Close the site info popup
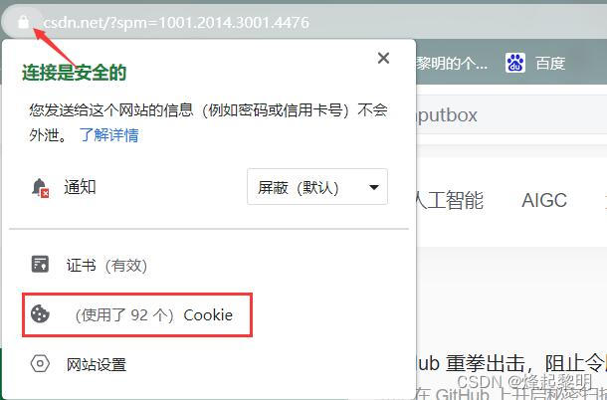Viewport: 607px width, 400px height. 383,58
